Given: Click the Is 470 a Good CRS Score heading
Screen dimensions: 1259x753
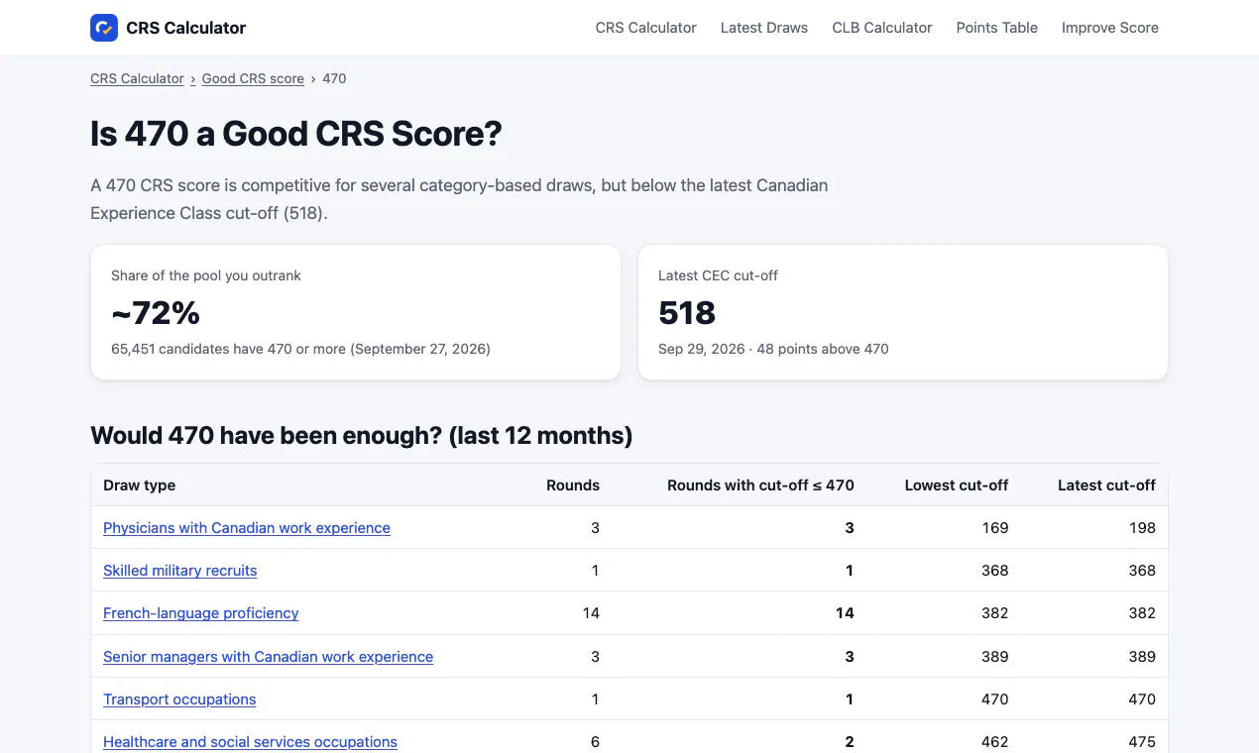Looking at the screenshot, I should tap(296, 134).
